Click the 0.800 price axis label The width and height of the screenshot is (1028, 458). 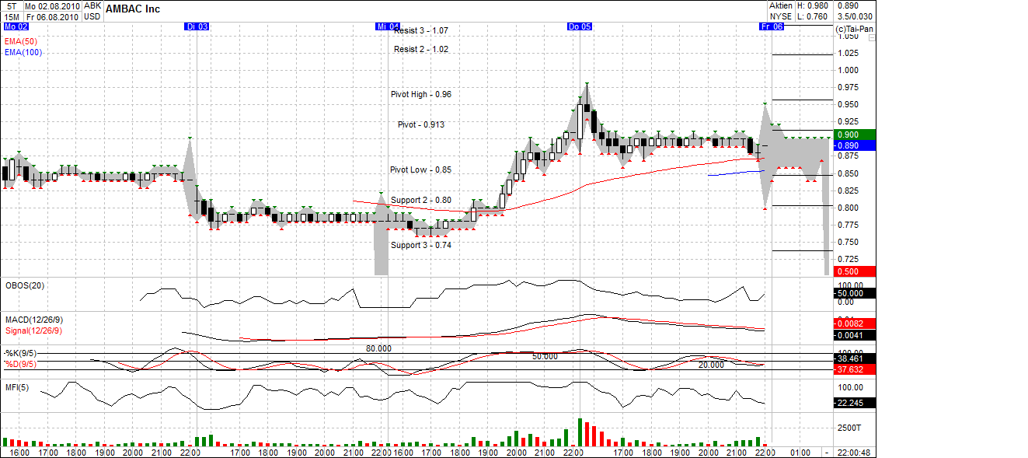[848, 208]
